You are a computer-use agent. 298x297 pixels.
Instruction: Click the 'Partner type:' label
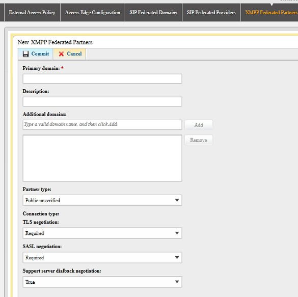(x=37, y=190)
